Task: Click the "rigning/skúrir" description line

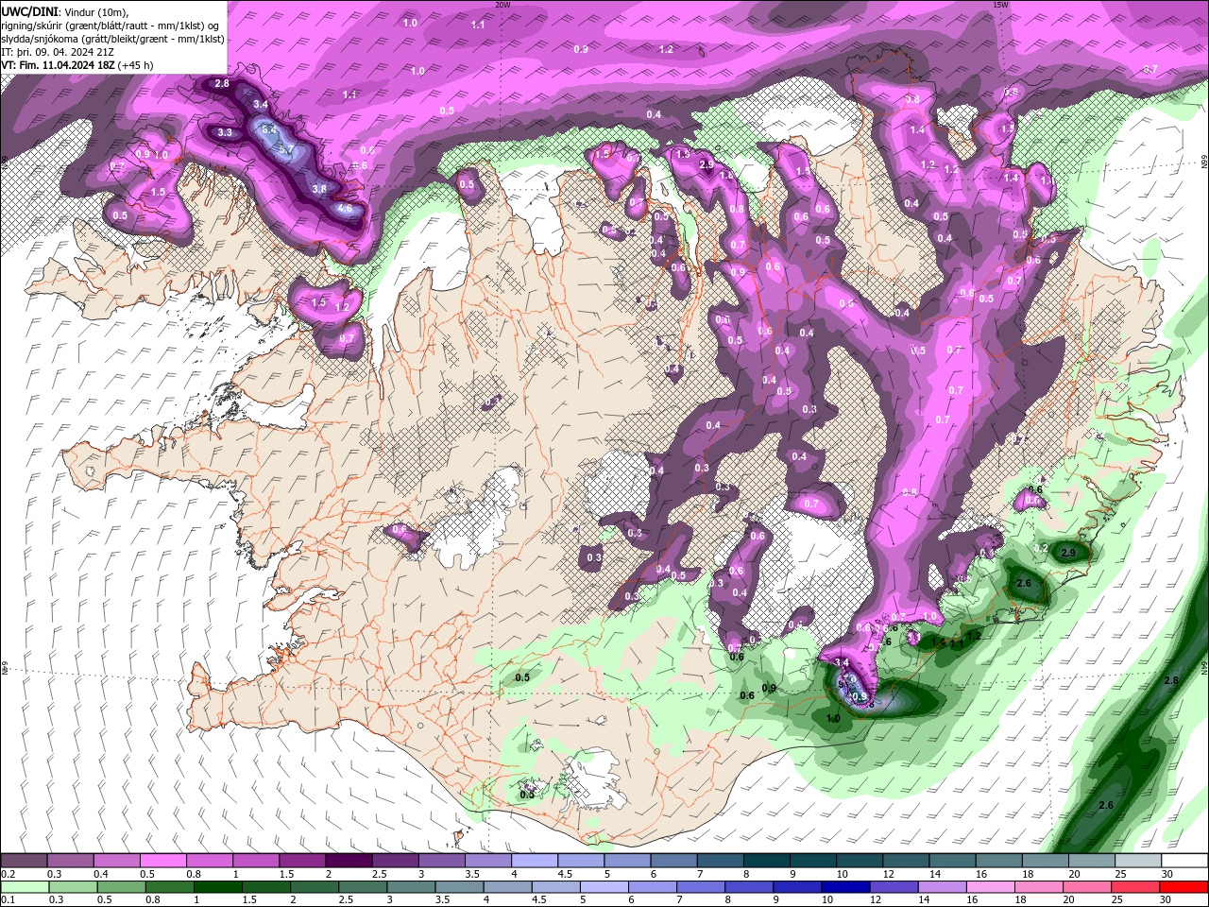Action: point(111,25)
